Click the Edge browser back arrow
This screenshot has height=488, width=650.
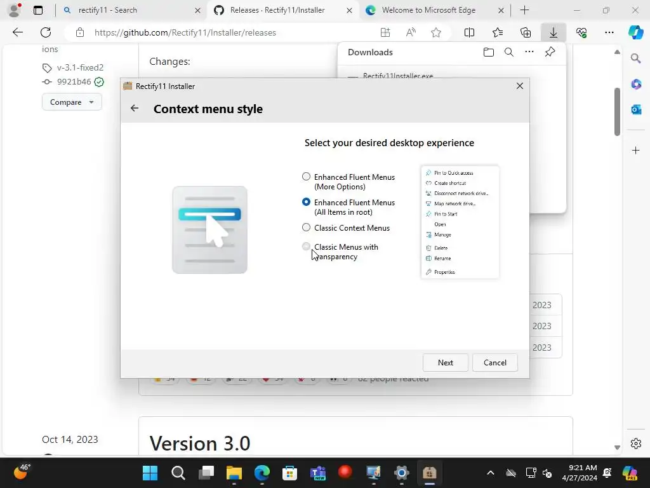pyautogui.click(x=17, y=32)
